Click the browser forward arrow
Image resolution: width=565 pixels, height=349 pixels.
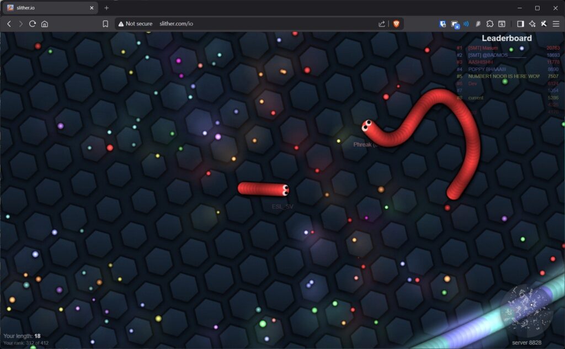click(x=20, y=24)
